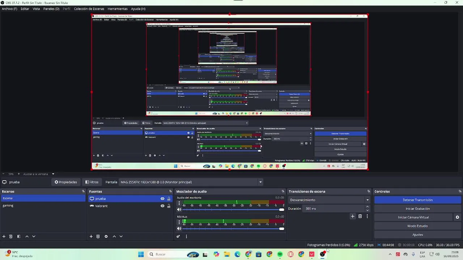The image size is (463, 260).
Task: Click the Windows Start button on the taskbar
Action: coord(141,254)
